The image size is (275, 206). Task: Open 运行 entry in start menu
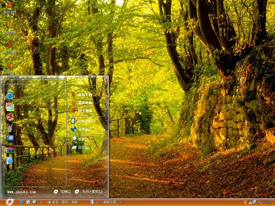[80, 147]
